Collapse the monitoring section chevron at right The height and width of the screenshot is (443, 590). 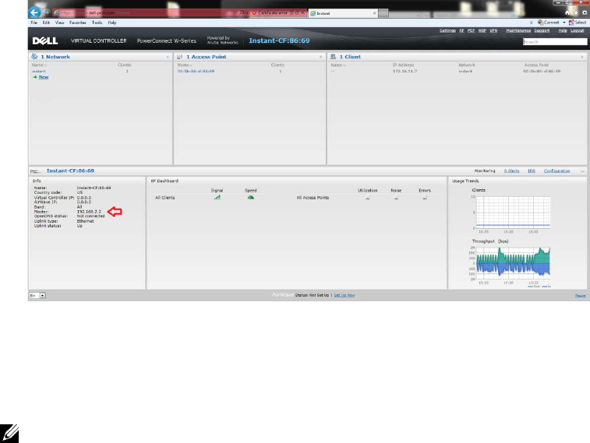pyautogui.click(x=582, y=171)
